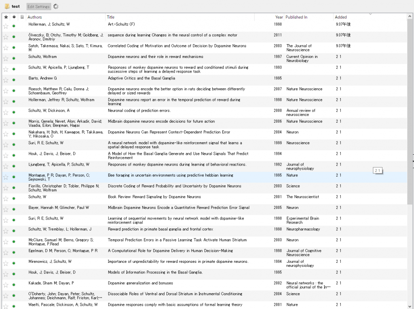Toggle read dot for Schultz, Apicella, Ljungberg 1993 paper
This screenshot has height=309, width=414.
[x=14, y=69]
